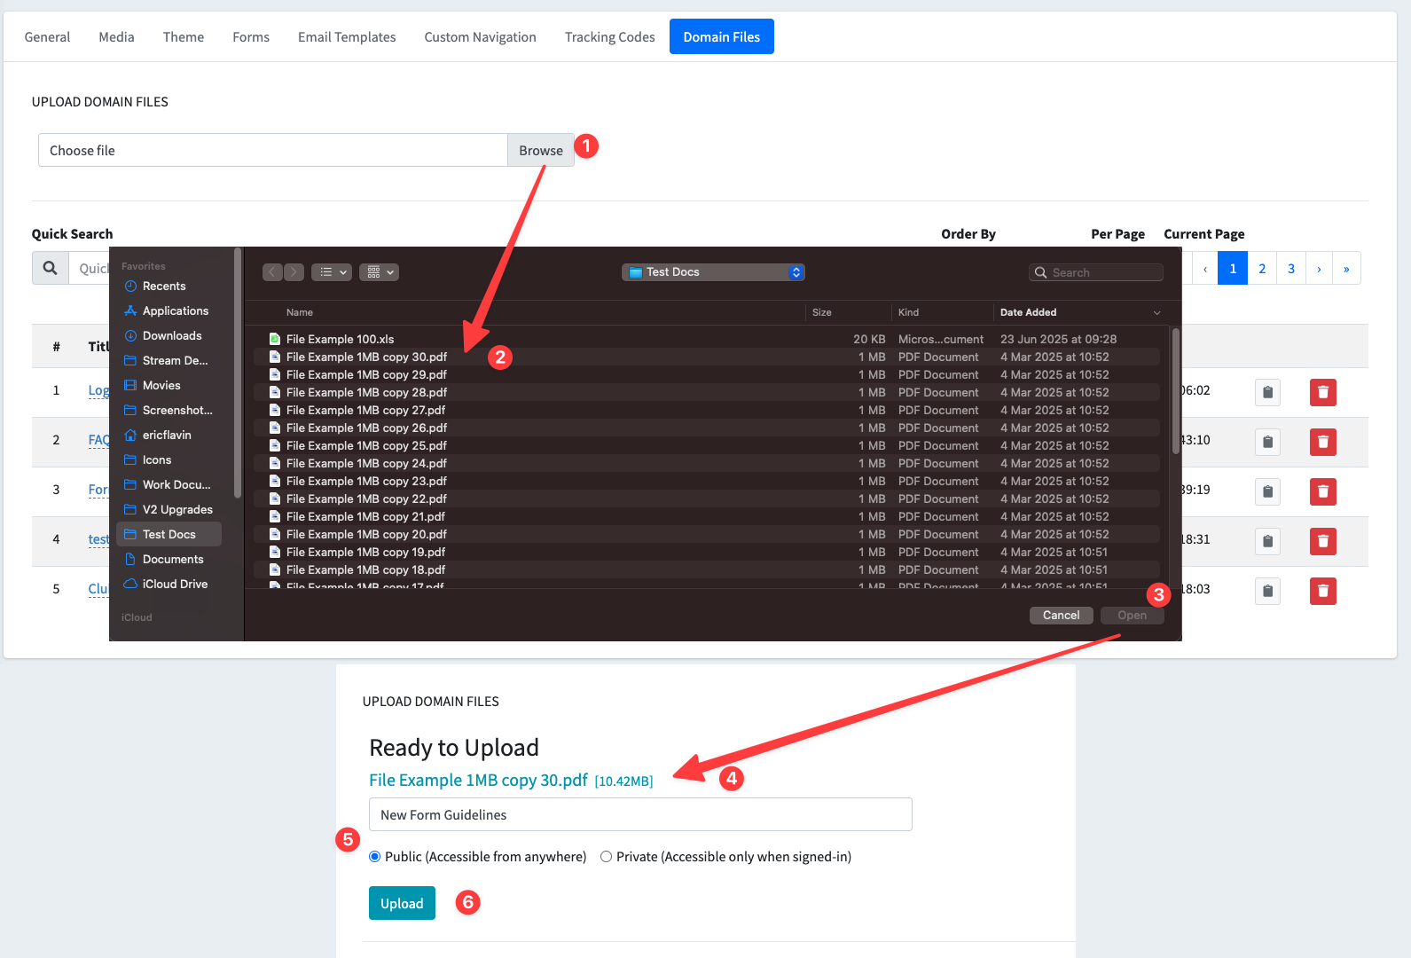Select File Example 1MB copy 25.pdf
The width and height of the screenshot is (1411, 958).
click(706, 445)
